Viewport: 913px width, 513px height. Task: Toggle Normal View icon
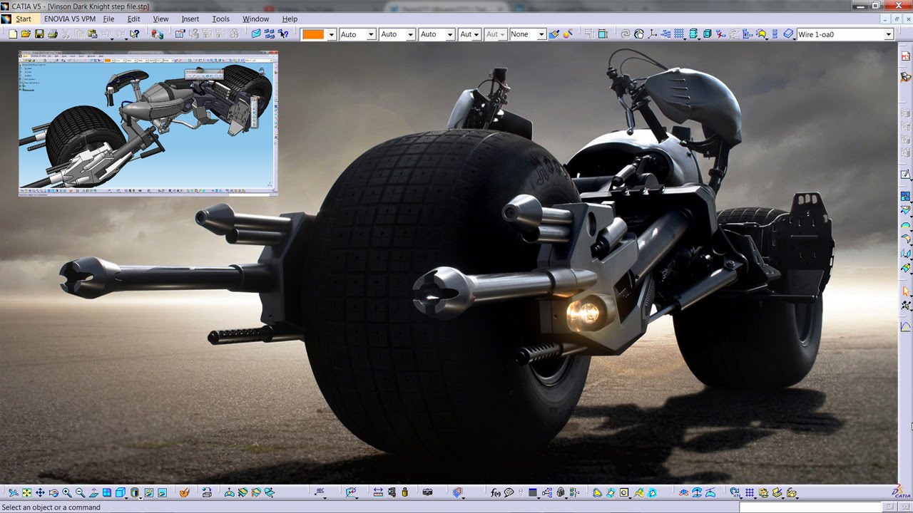pos(93,492)
